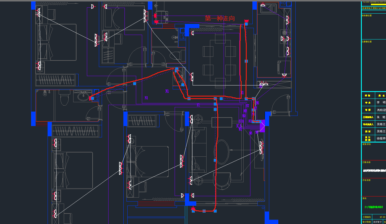Select the purple distribution box by the entrance
The height and width of the screenshot is (224, 386).
[262, 126]
